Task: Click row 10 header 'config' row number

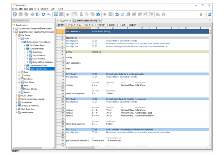Action: coord(61,57)
